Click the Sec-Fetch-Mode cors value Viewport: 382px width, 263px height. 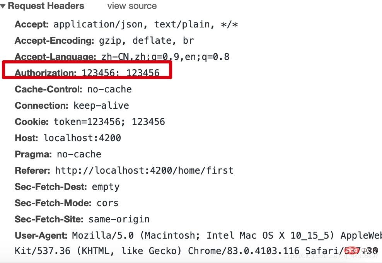point(107,203)
